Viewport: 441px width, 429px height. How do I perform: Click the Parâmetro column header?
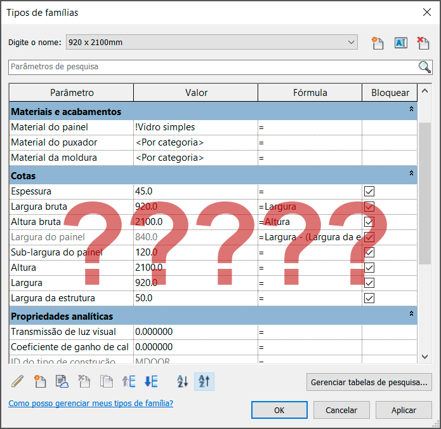pos(72,93)
